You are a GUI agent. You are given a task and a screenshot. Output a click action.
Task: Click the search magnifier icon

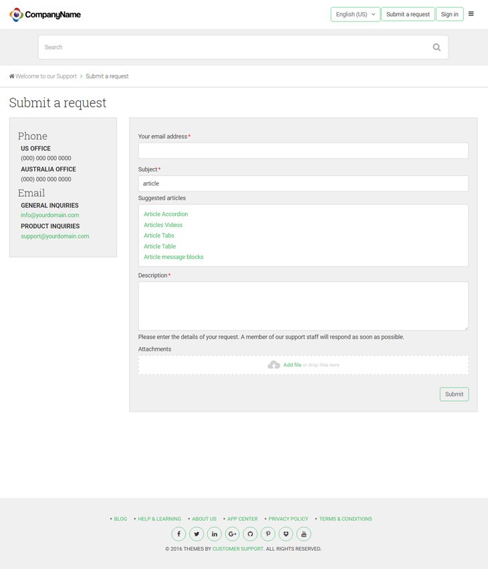[437, 47]
